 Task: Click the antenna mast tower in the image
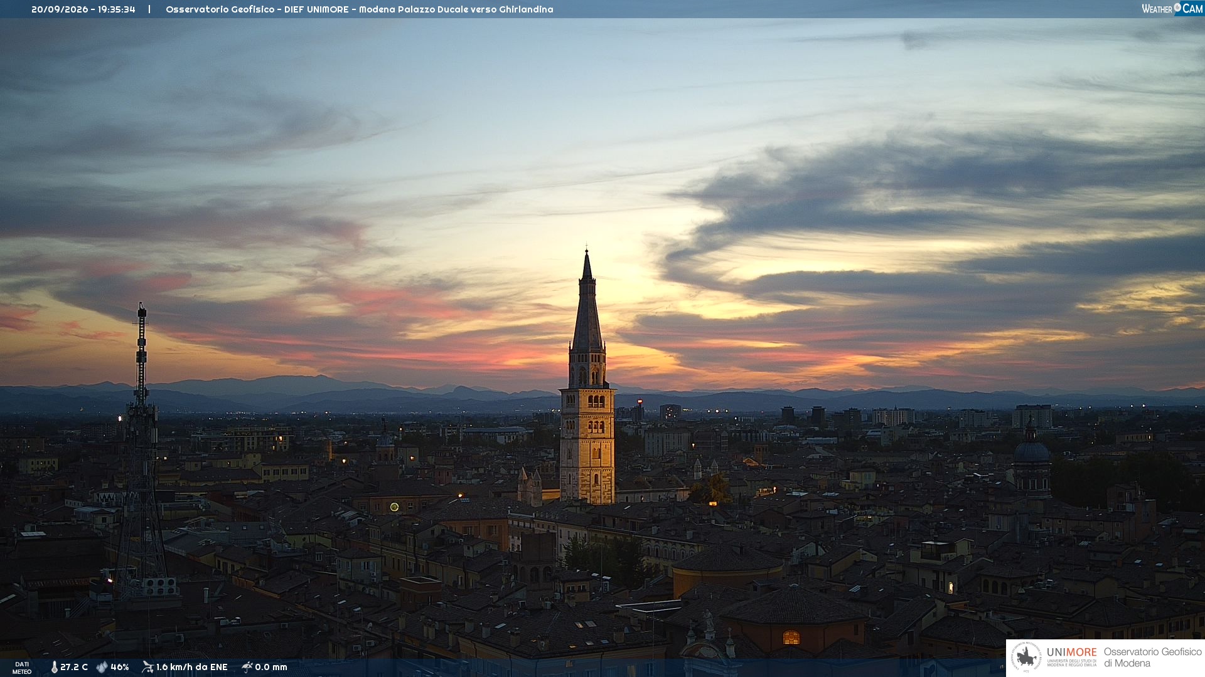[141, 448]
